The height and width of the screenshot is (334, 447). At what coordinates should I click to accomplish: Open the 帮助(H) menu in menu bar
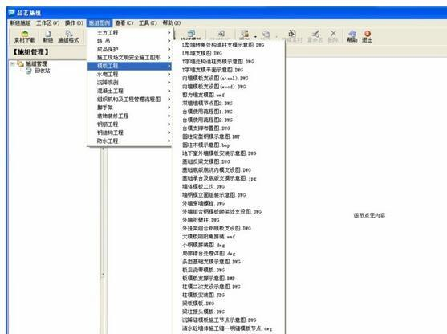click(x=172, y=22)
